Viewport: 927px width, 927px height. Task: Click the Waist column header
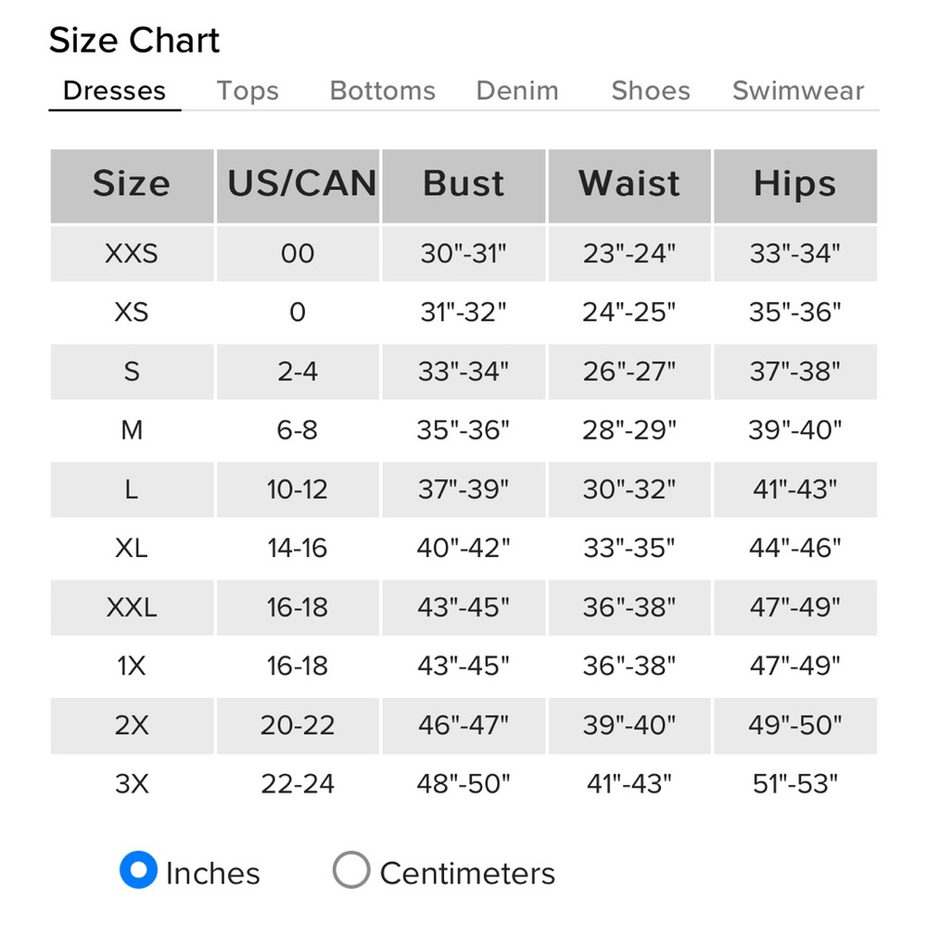[629, 185]
